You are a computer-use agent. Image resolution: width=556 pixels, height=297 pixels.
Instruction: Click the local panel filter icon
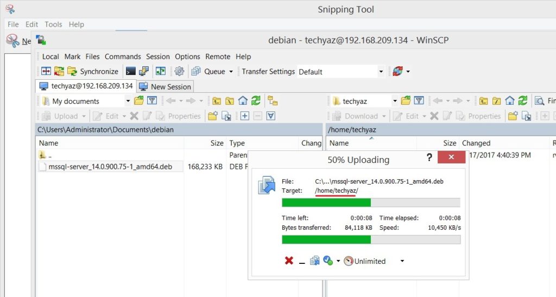coord(152,101)
